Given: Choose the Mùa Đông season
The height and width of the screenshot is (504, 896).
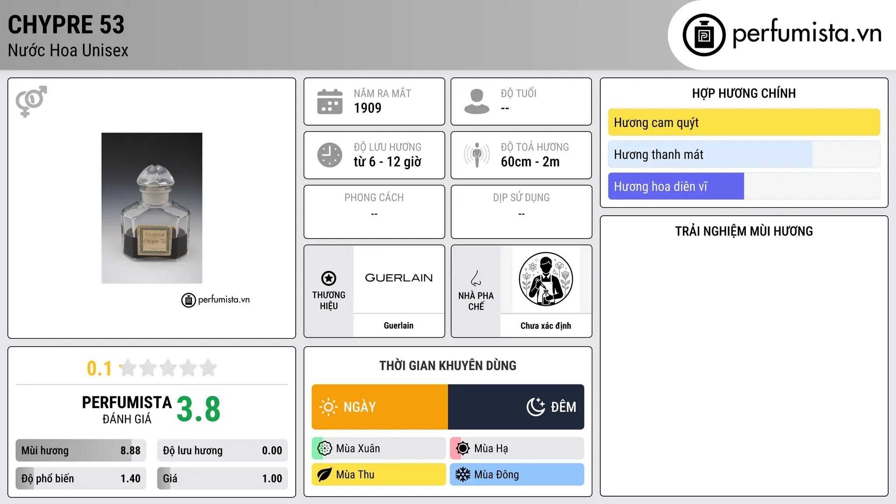Looking at the screenshot, I should pos(517,475).
